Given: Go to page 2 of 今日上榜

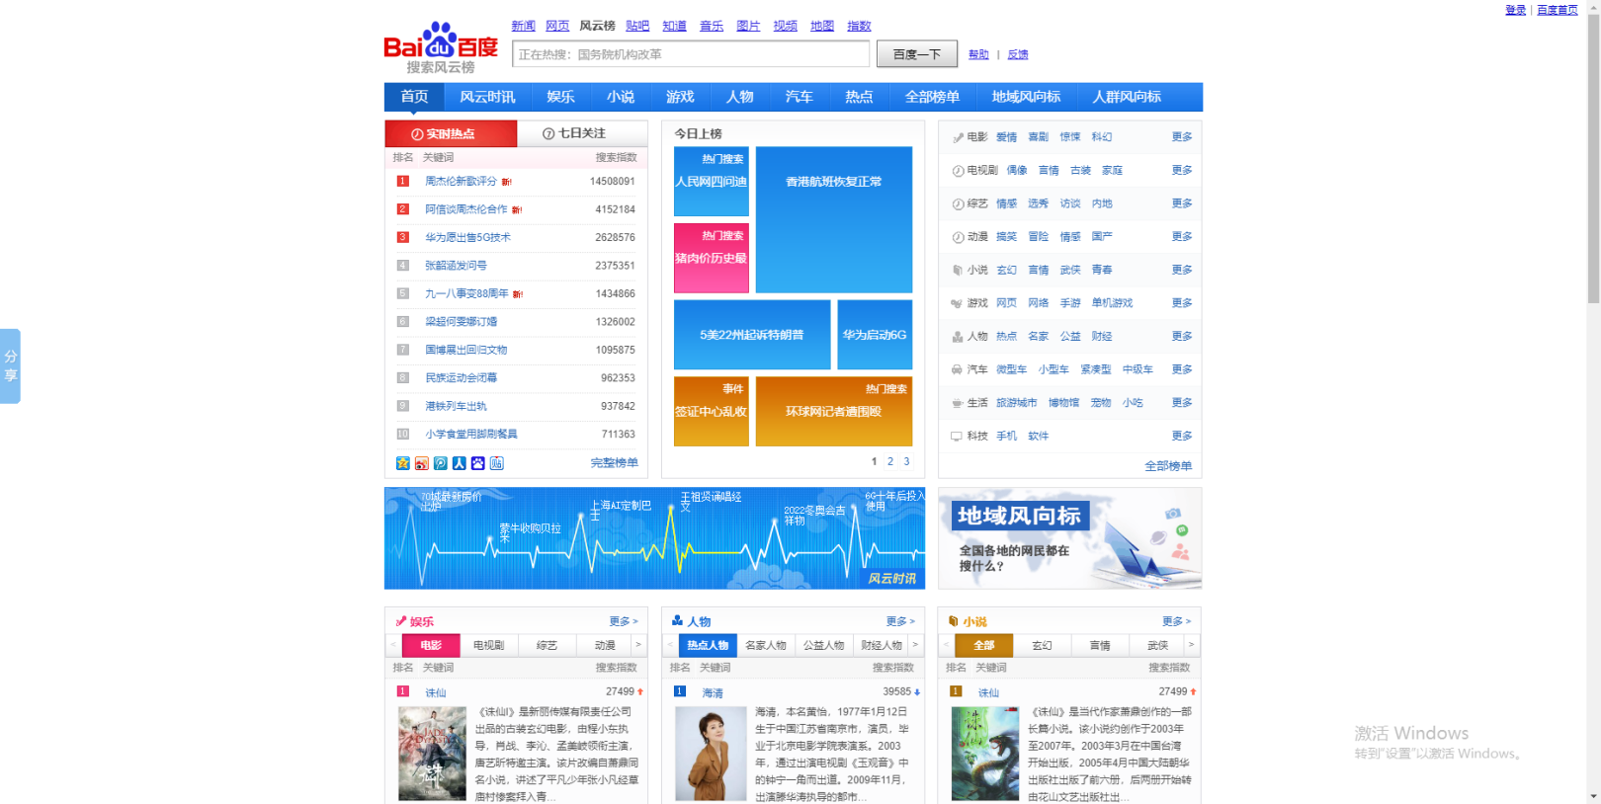Looking at the screenshot, I should (889, 461).
